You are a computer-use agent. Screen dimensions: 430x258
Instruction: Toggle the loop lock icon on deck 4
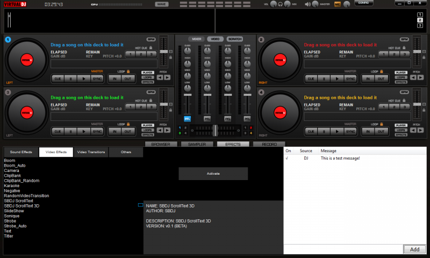[x=382, y=124]
